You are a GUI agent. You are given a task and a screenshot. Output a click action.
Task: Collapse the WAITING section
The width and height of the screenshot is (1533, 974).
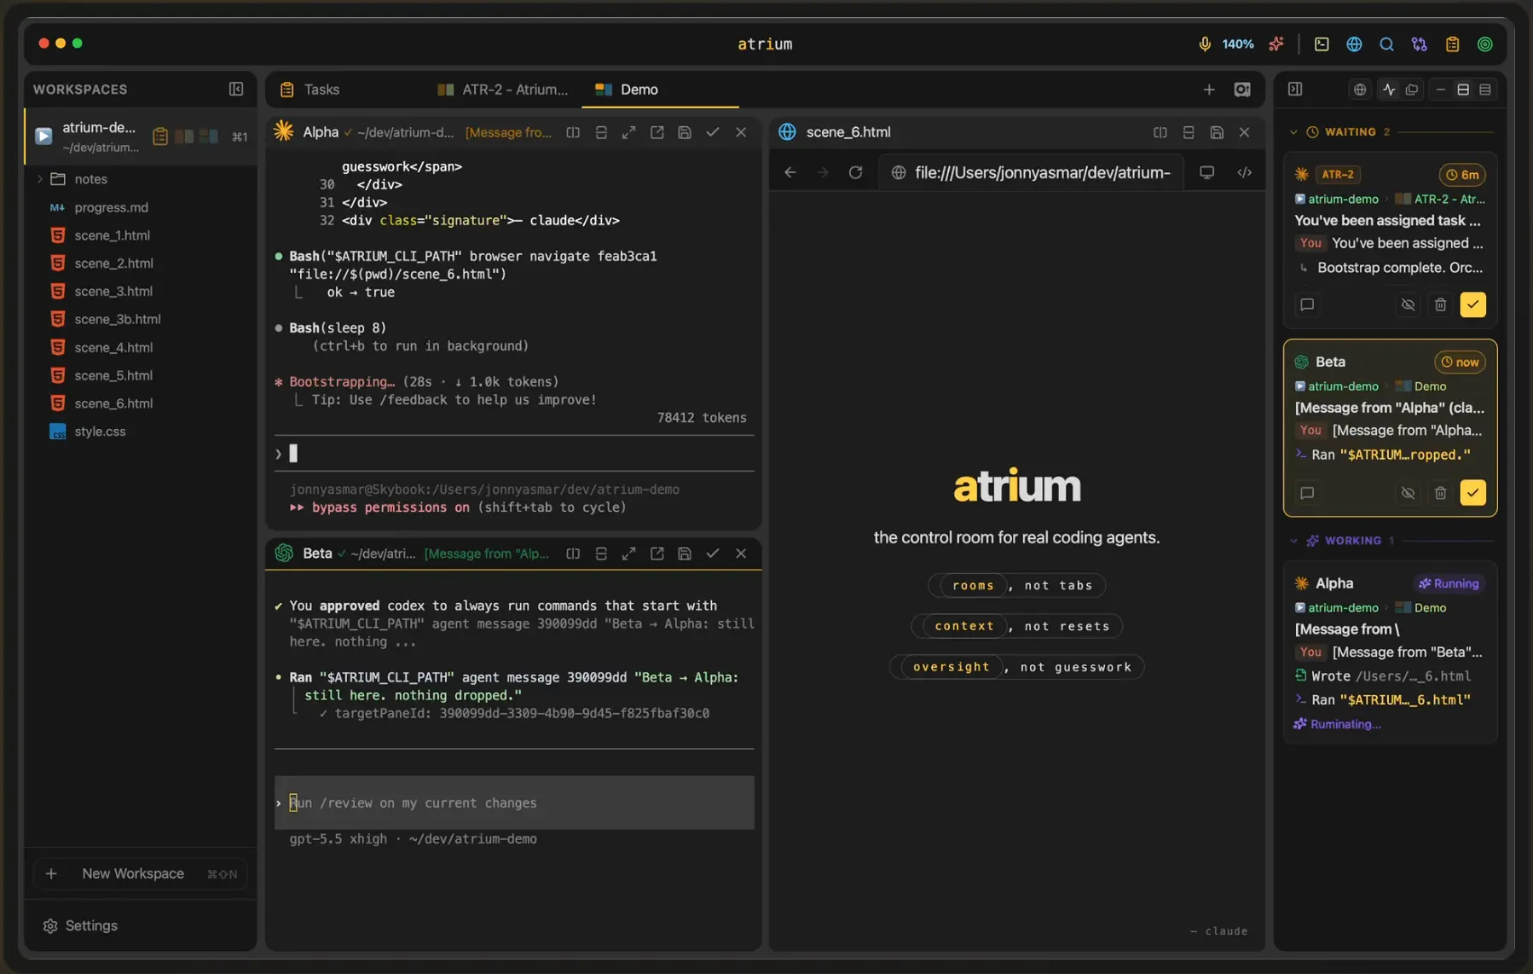pos(1293,132)
